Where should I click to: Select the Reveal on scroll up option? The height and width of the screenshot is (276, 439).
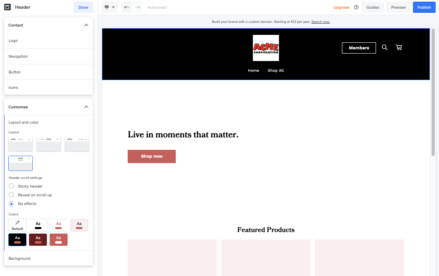11,195
